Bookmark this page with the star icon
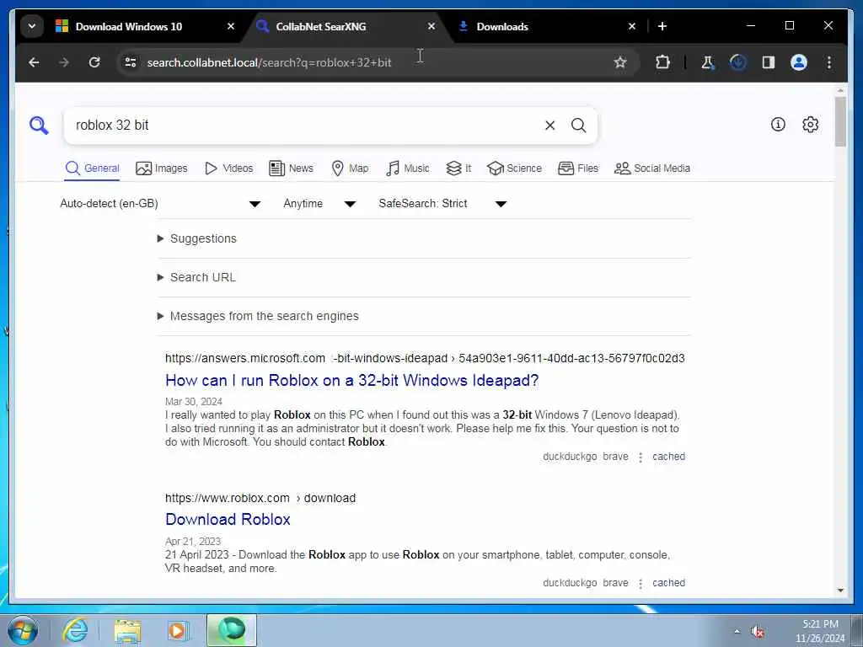This screenshot has height=647, width=863. (620, 62)
